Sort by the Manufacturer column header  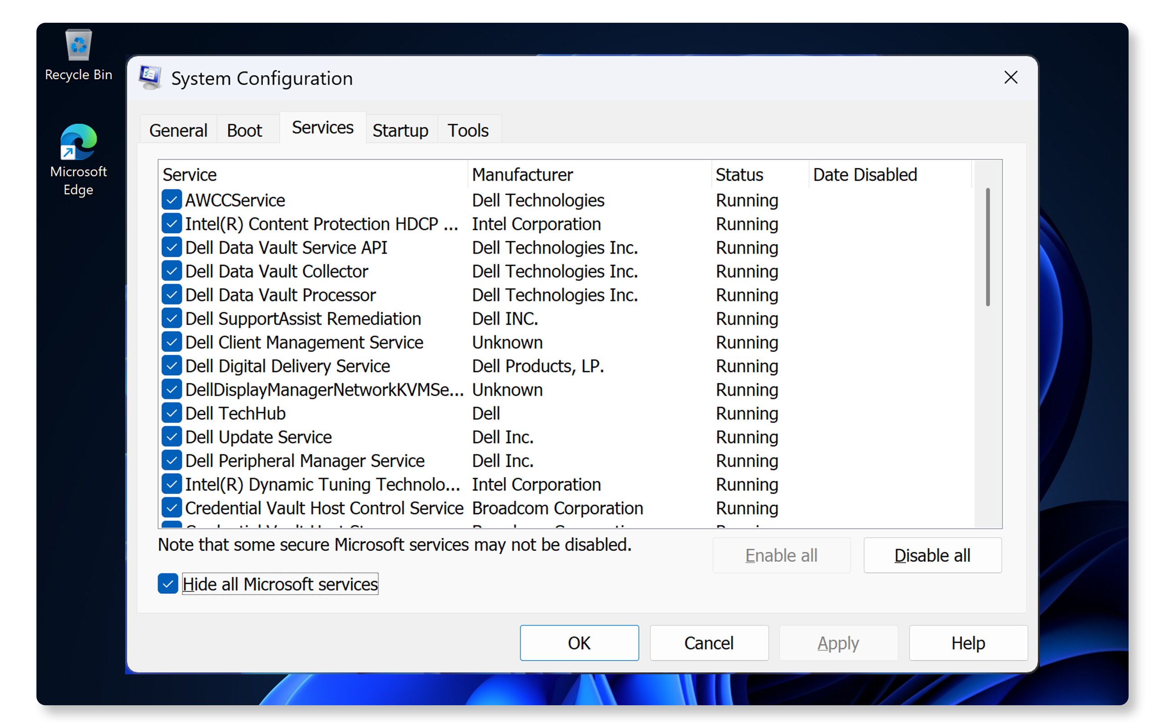coord(589,174)
